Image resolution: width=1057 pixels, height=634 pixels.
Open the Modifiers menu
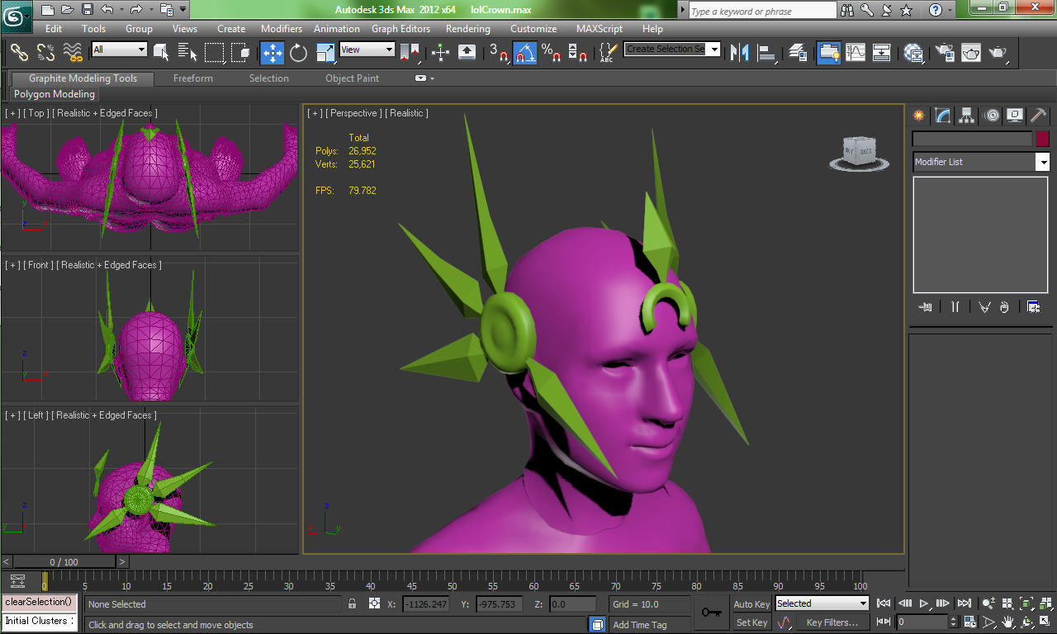coord(282,29)
